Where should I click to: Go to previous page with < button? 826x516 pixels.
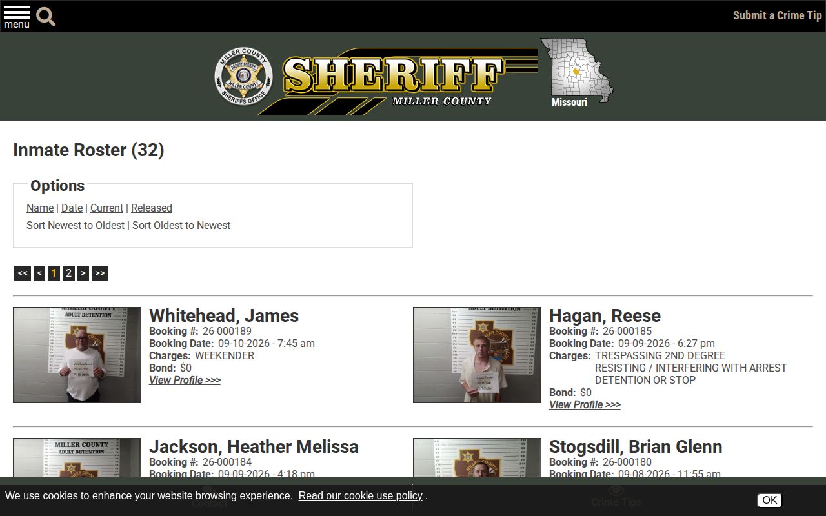point(39,273)
